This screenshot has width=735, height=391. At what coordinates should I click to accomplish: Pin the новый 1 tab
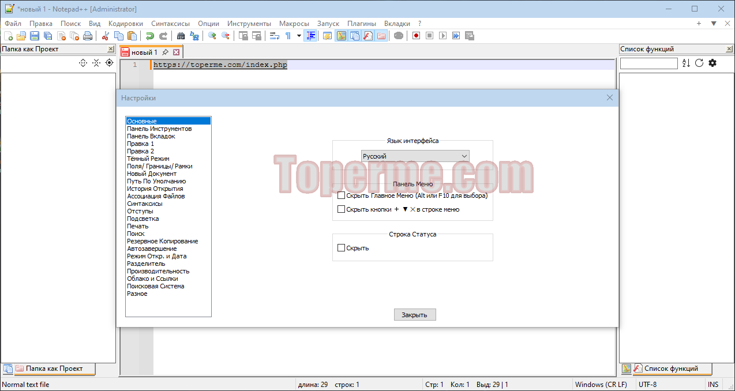[165, 52]
